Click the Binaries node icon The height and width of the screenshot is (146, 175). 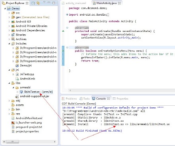coord(13,35)
